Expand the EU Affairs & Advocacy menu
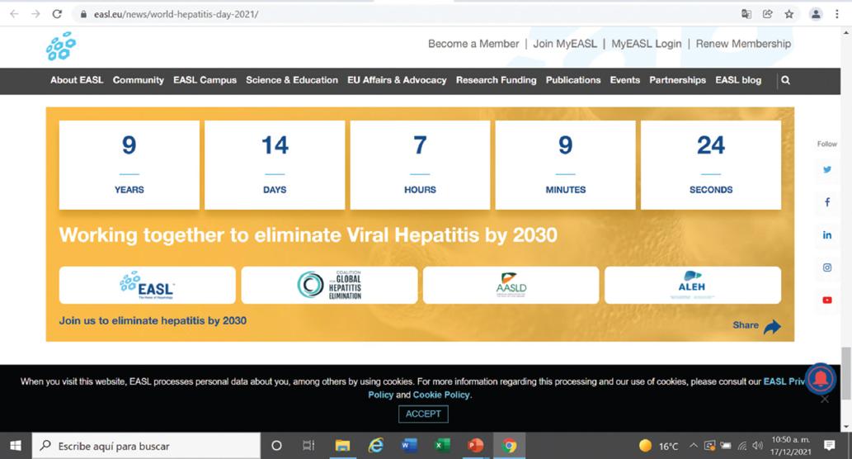 coord(397,80)
